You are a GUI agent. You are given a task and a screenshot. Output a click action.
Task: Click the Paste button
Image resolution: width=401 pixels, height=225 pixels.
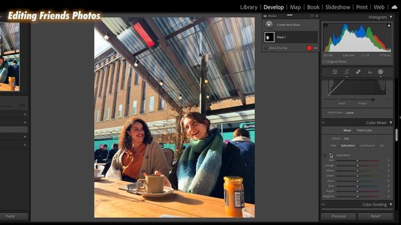tap(10, 216)
